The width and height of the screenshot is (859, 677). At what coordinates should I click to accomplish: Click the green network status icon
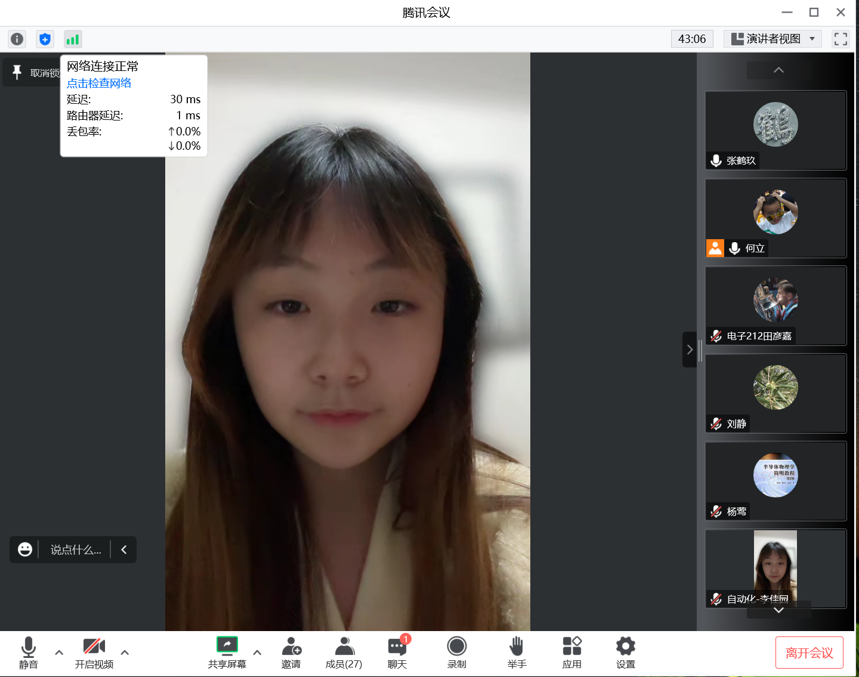pos(73,39)
